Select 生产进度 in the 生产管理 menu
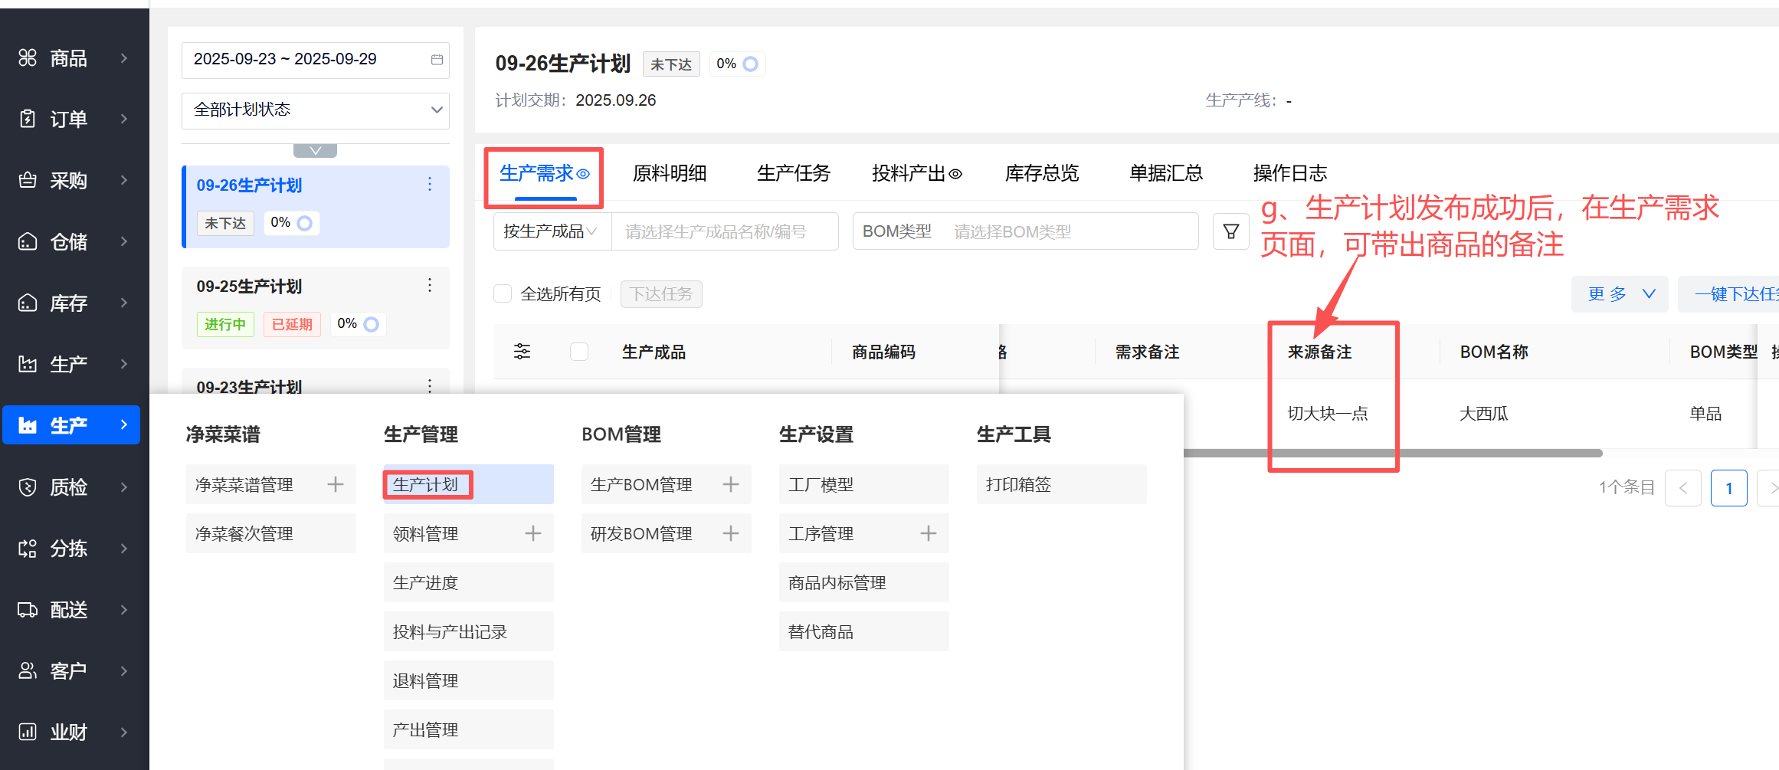 [425, 582]
